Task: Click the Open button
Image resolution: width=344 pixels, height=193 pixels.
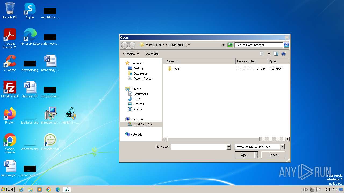Action: [245, 155]
